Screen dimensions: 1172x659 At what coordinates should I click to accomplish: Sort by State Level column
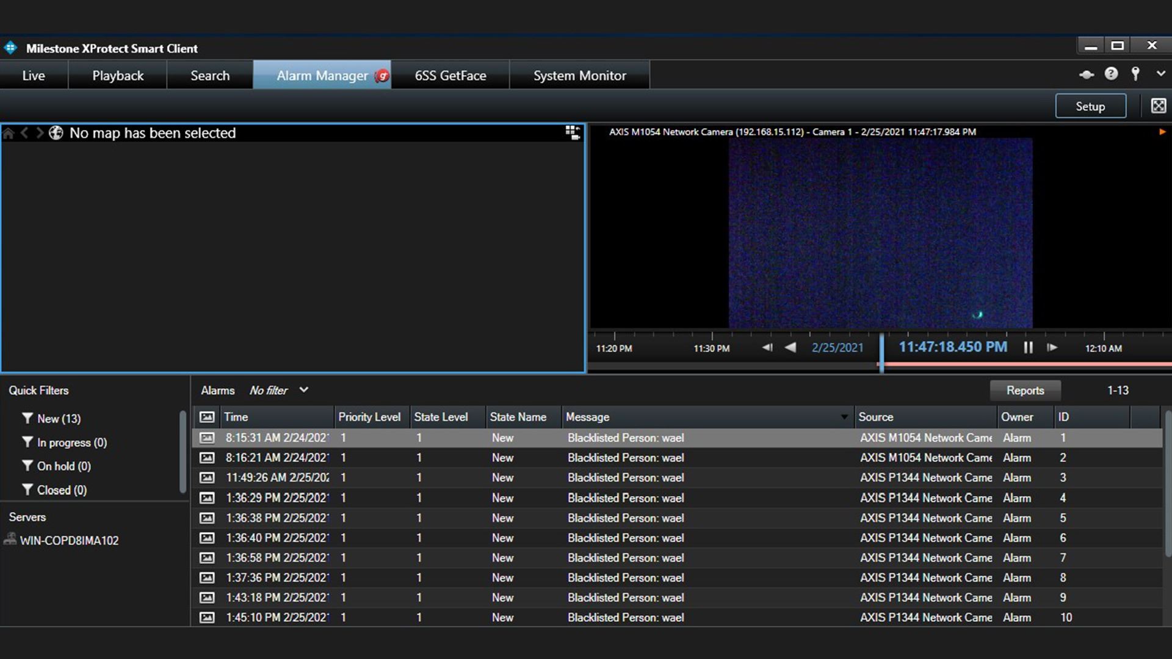(x=447, y=417)
